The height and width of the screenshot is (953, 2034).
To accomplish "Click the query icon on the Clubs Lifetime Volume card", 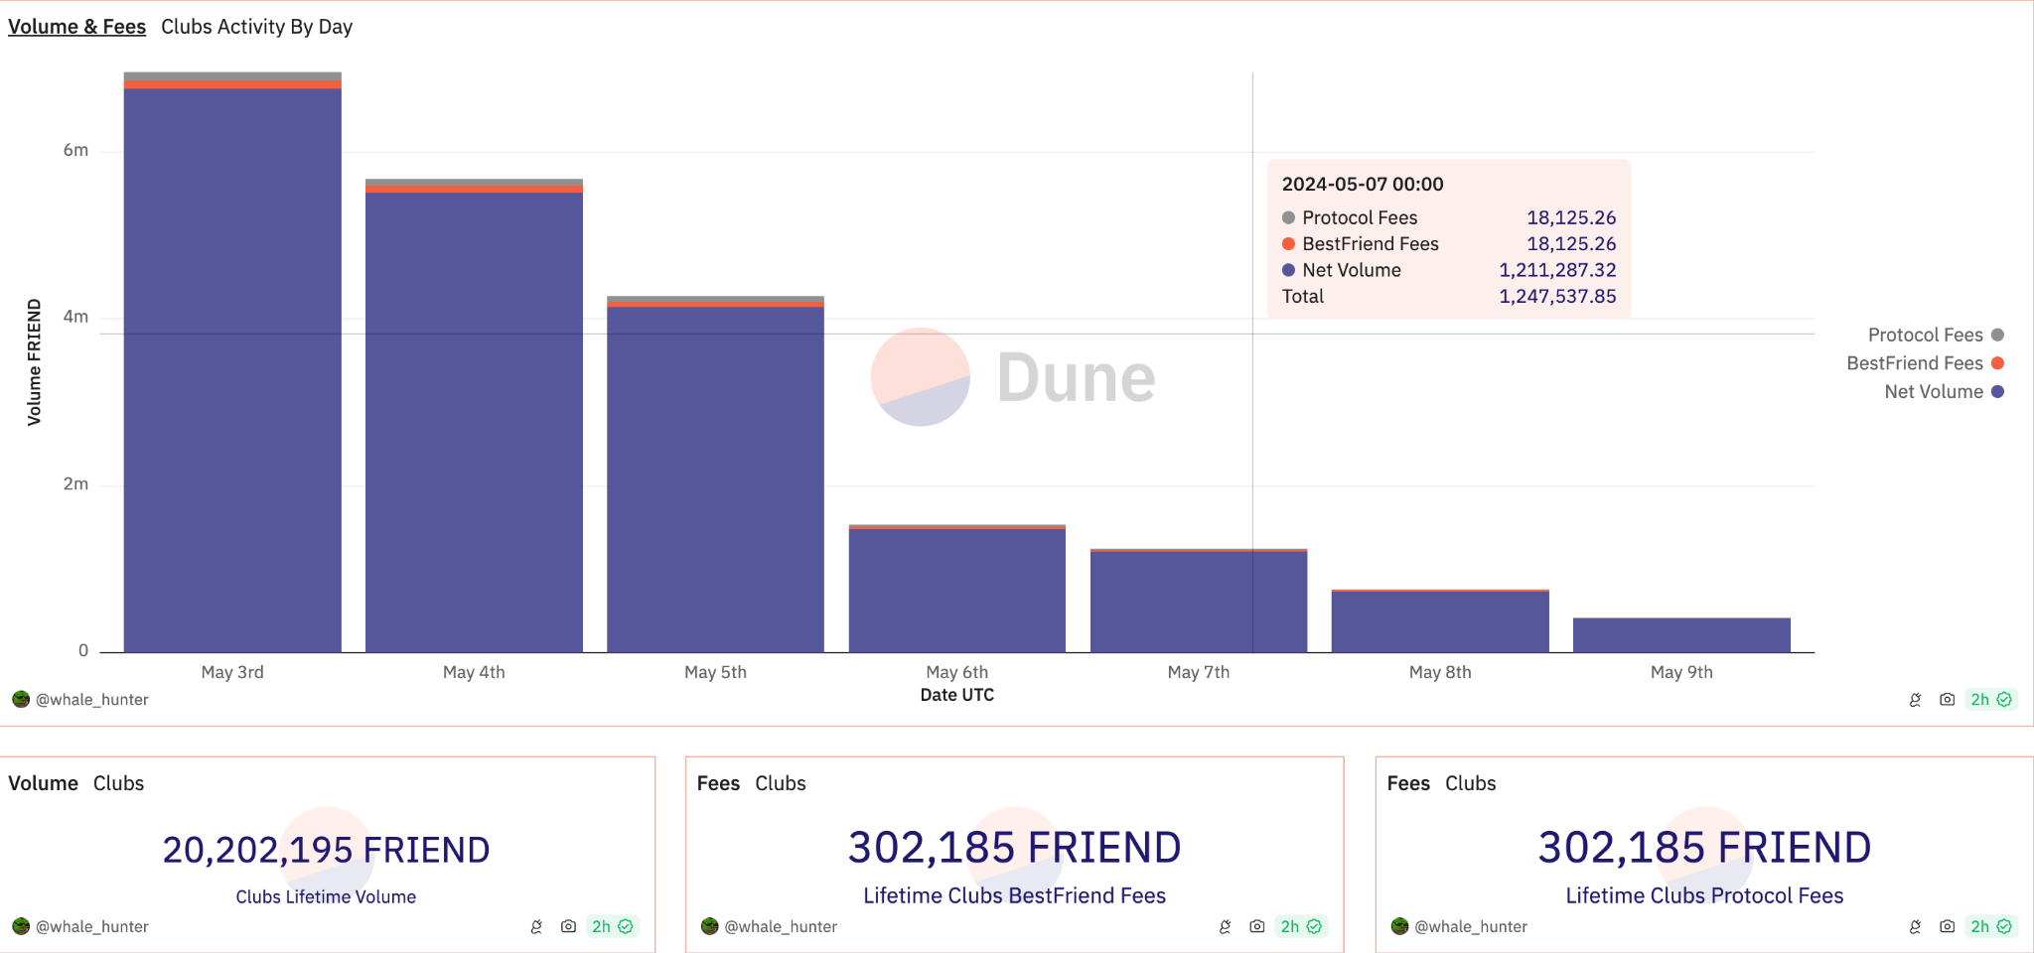I will click(x=536, y=926).
